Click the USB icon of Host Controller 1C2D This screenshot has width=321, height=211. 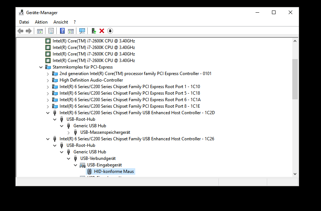pyautogui.click(x=55, y=113)
